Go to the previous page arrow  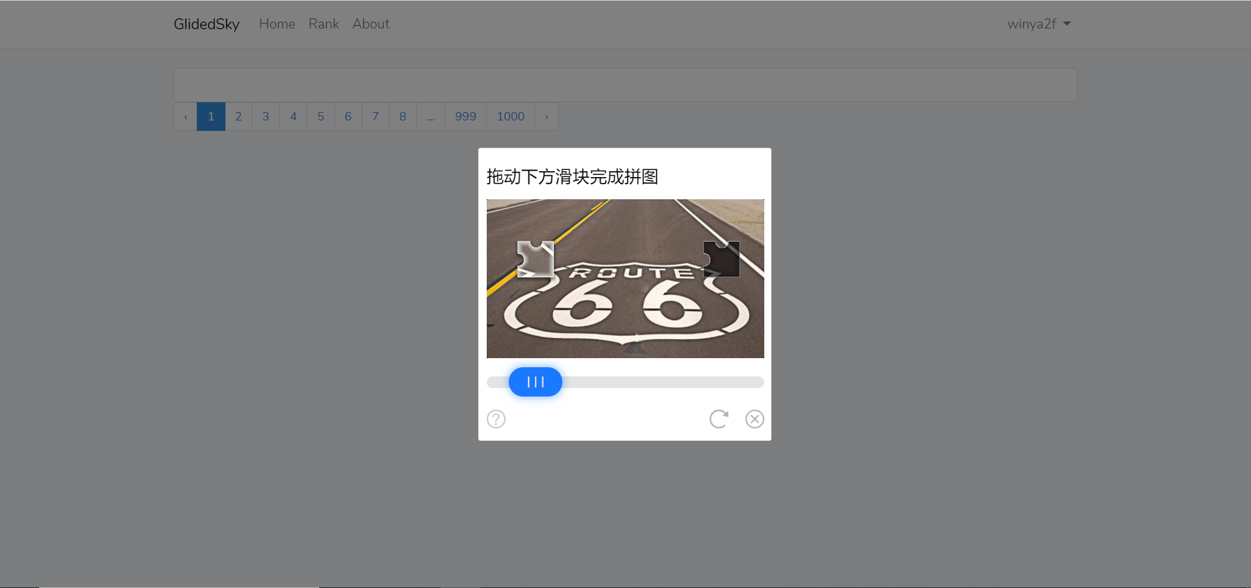pyautogui.click(x=186, y=117)
